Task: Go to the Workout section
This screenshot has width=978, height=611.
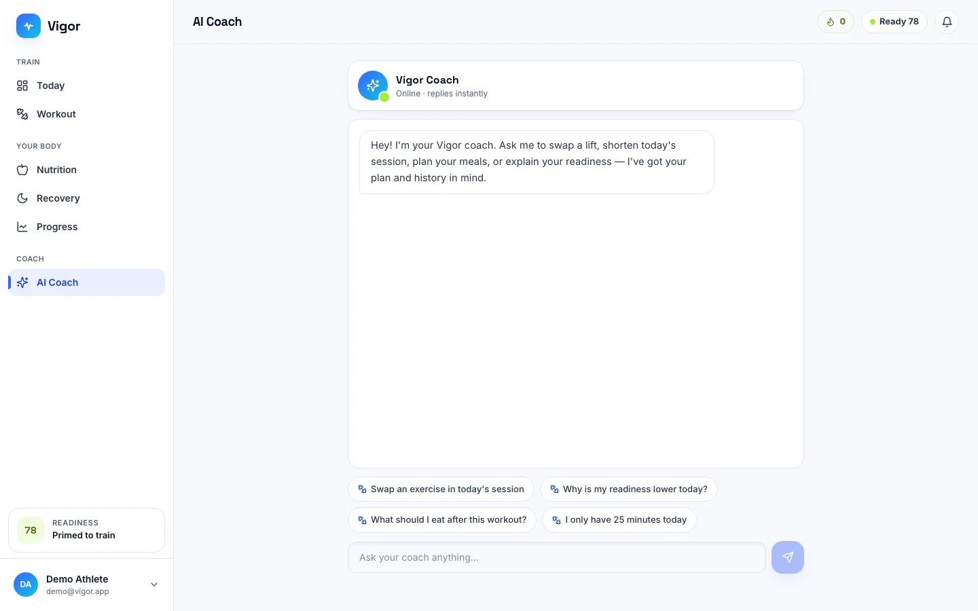Action: pos(86,114)
